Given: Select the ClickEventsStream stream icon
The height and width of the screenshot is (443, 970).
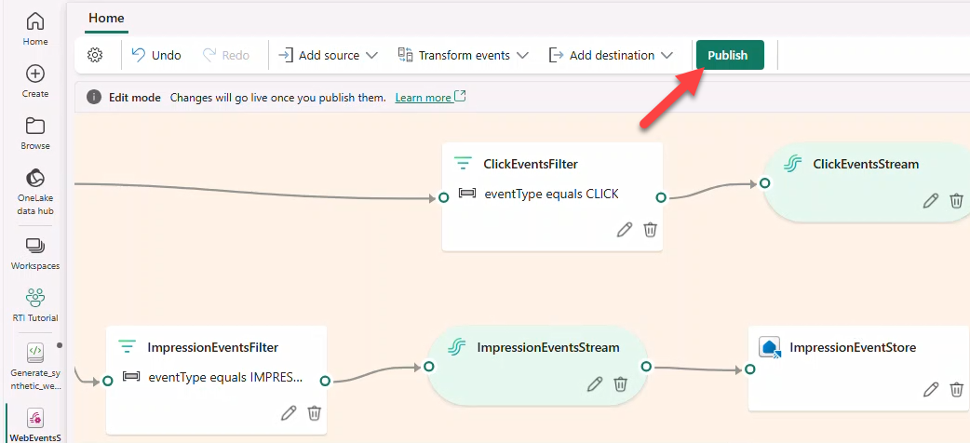Looking at the screenshot, I should [793, 164].
